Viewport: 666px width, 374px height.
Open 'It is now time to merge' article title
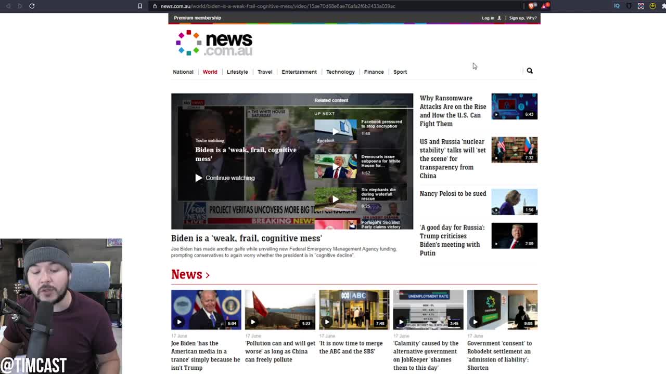[x=351, y=347]
